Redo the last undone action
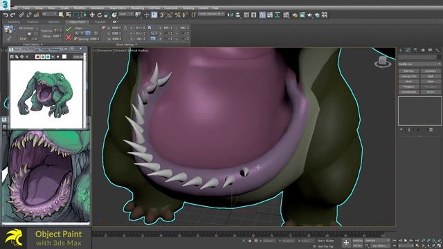Image resolution: width=443 pixels, height=249 pixels. [12, 15]
